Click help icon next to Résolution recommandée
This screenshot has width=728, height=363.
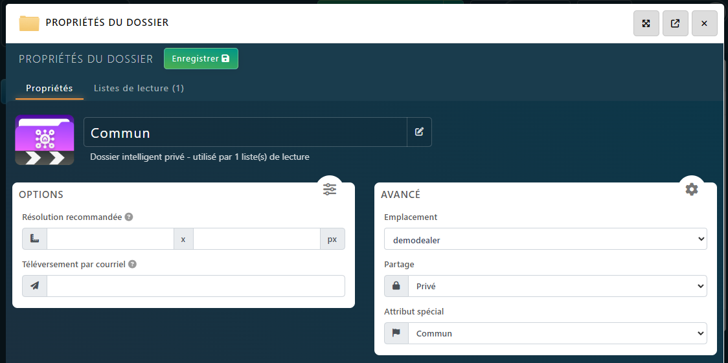click(129, 217)
